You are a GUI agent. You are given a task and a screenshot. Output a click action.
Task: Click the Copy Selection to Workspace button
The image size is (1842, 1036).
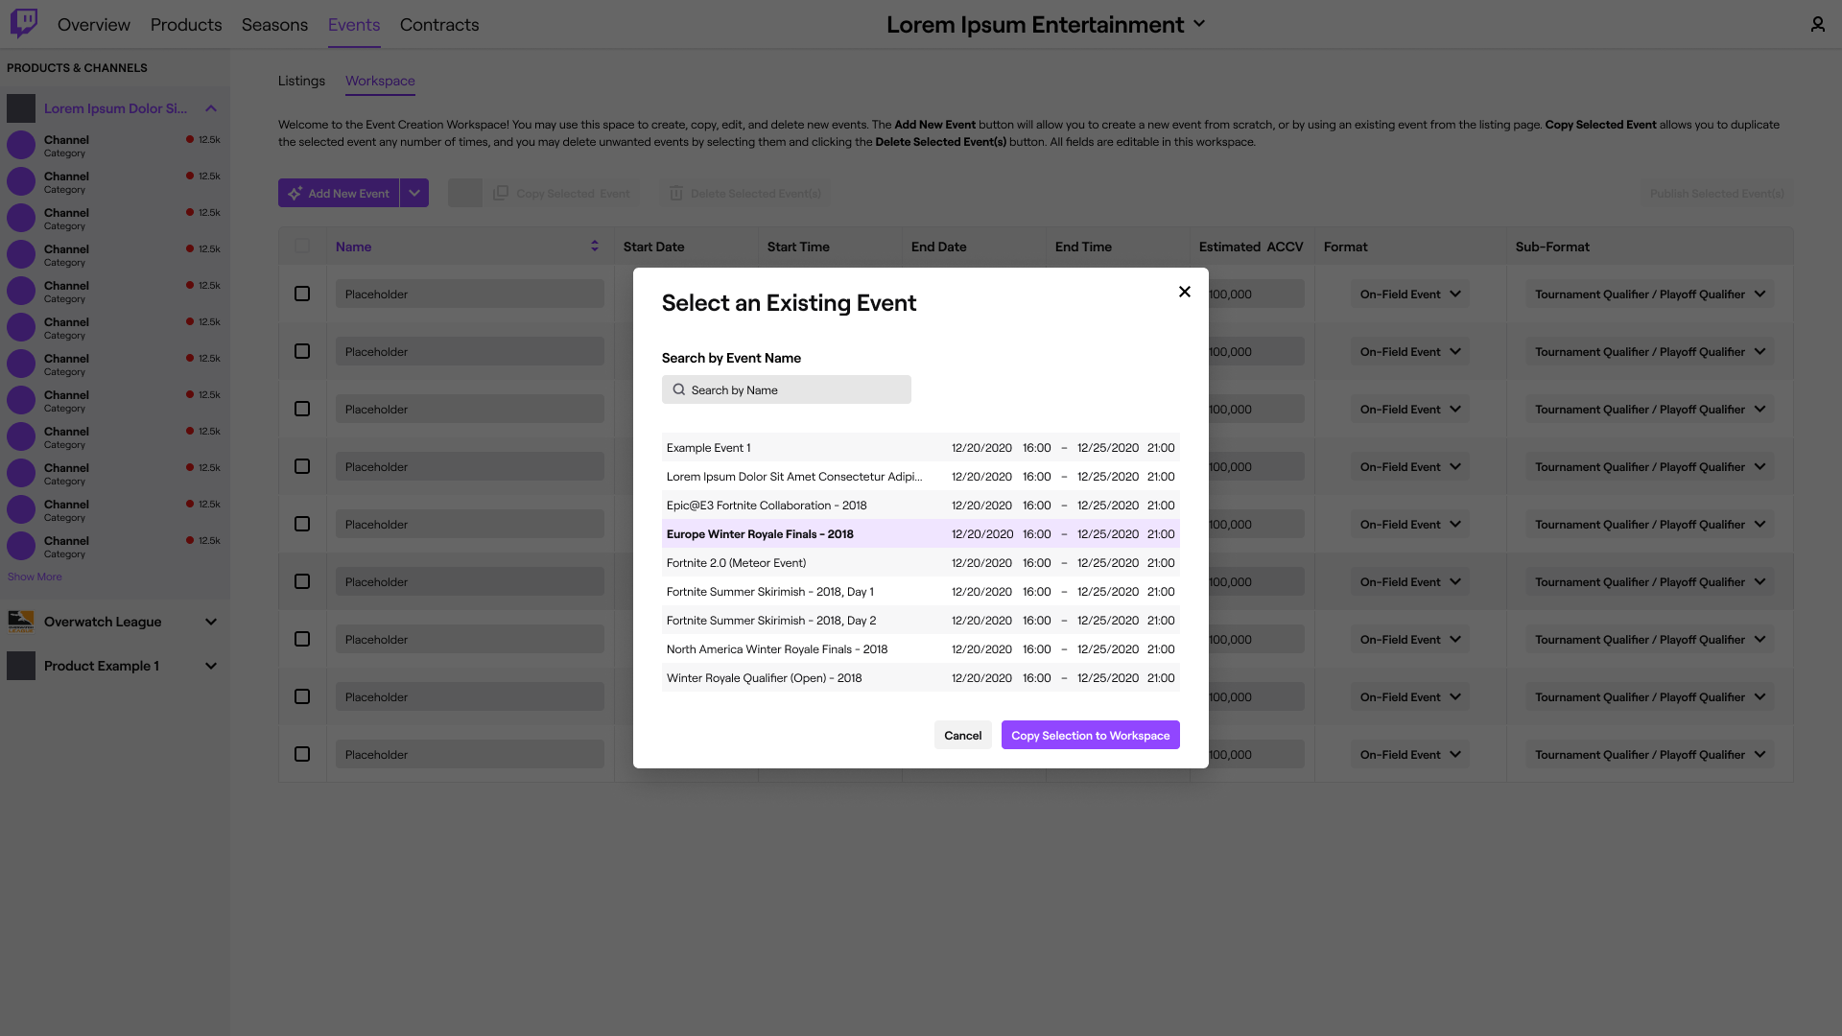tap(1090, 735)
